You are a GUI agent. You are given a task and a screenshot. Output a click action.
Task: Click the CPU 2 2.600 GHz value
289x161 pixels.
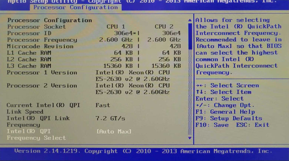[x=164, y=40]
